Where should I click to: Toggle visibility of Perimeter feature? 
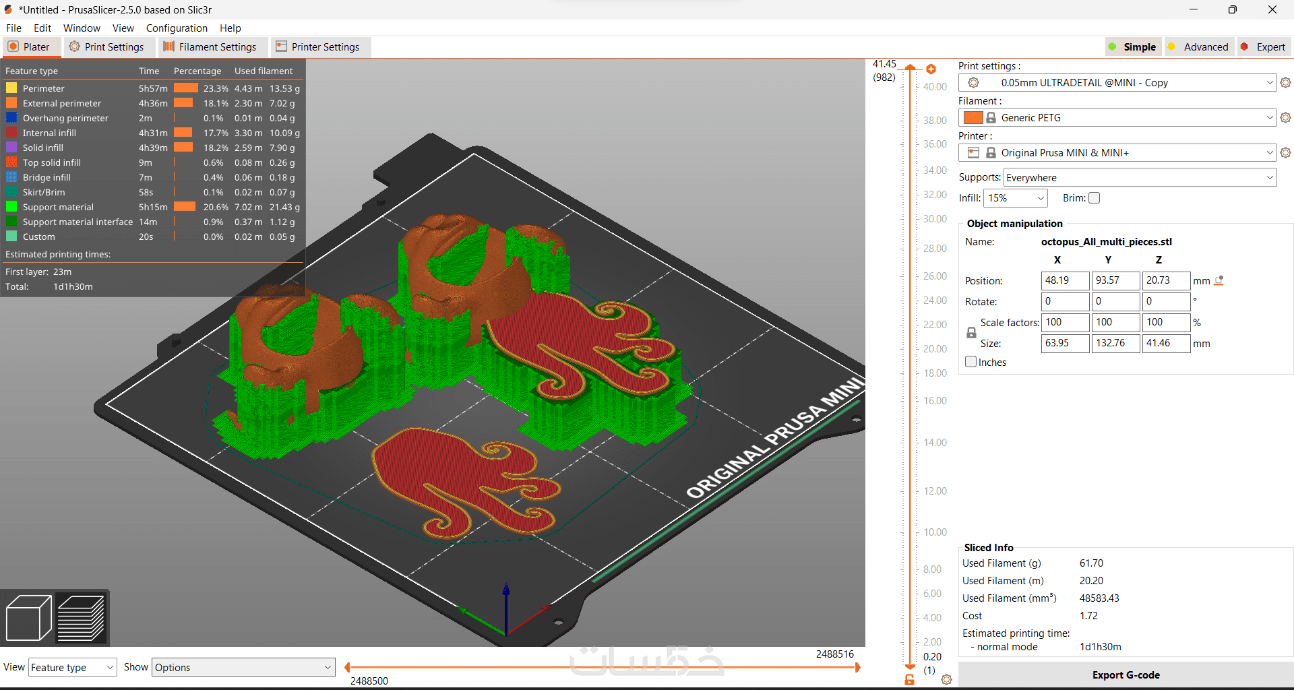pyautogui.click(x=11, y=88)
